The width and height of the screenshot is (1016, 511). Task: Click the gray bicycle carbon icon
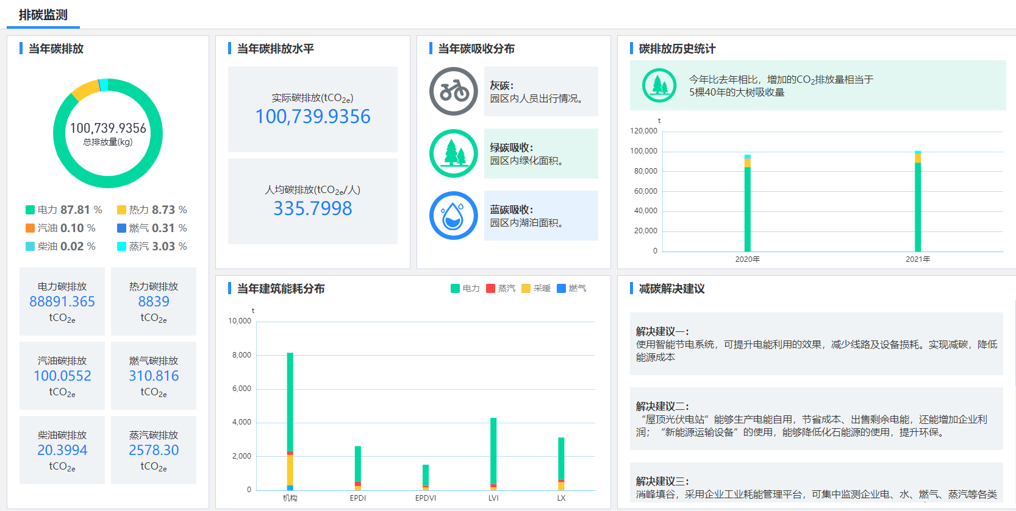point(453,91)
